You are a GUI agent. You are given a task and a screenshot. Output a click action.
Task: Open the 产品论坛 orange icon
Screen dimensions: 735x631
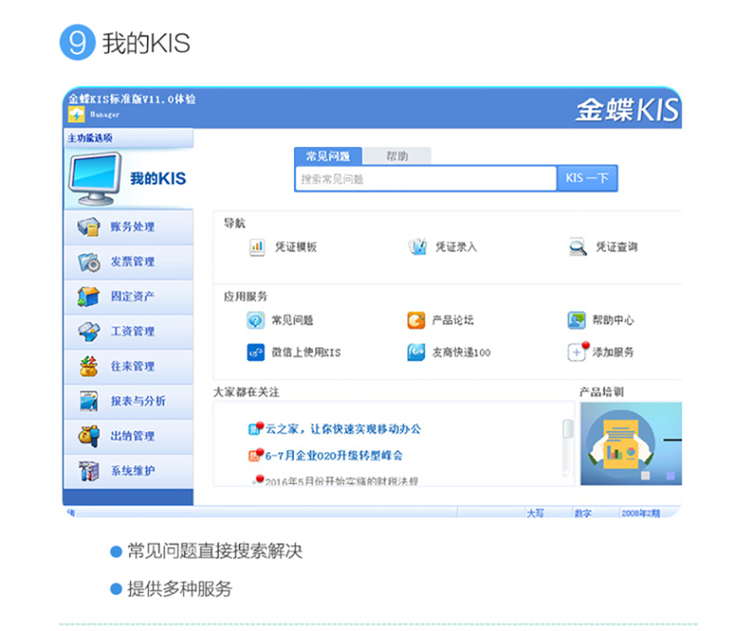click(416, 321)
